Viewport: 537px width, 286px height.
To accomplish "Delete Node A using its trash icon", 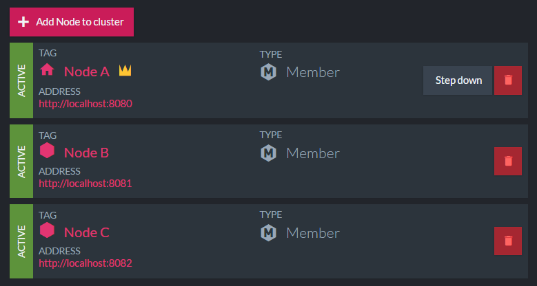I will (x=508, y=80).
